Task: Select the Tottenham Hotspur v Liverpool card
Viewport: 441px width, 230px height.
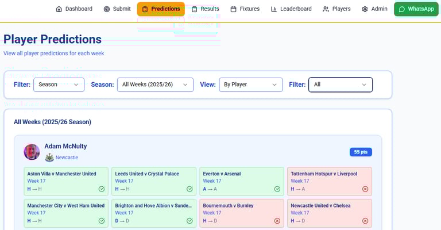Action: (330, 182)
